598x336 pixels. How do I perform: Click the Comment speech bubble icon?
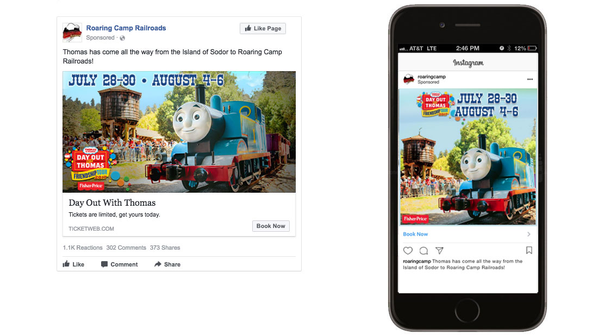tap(104, 264)
